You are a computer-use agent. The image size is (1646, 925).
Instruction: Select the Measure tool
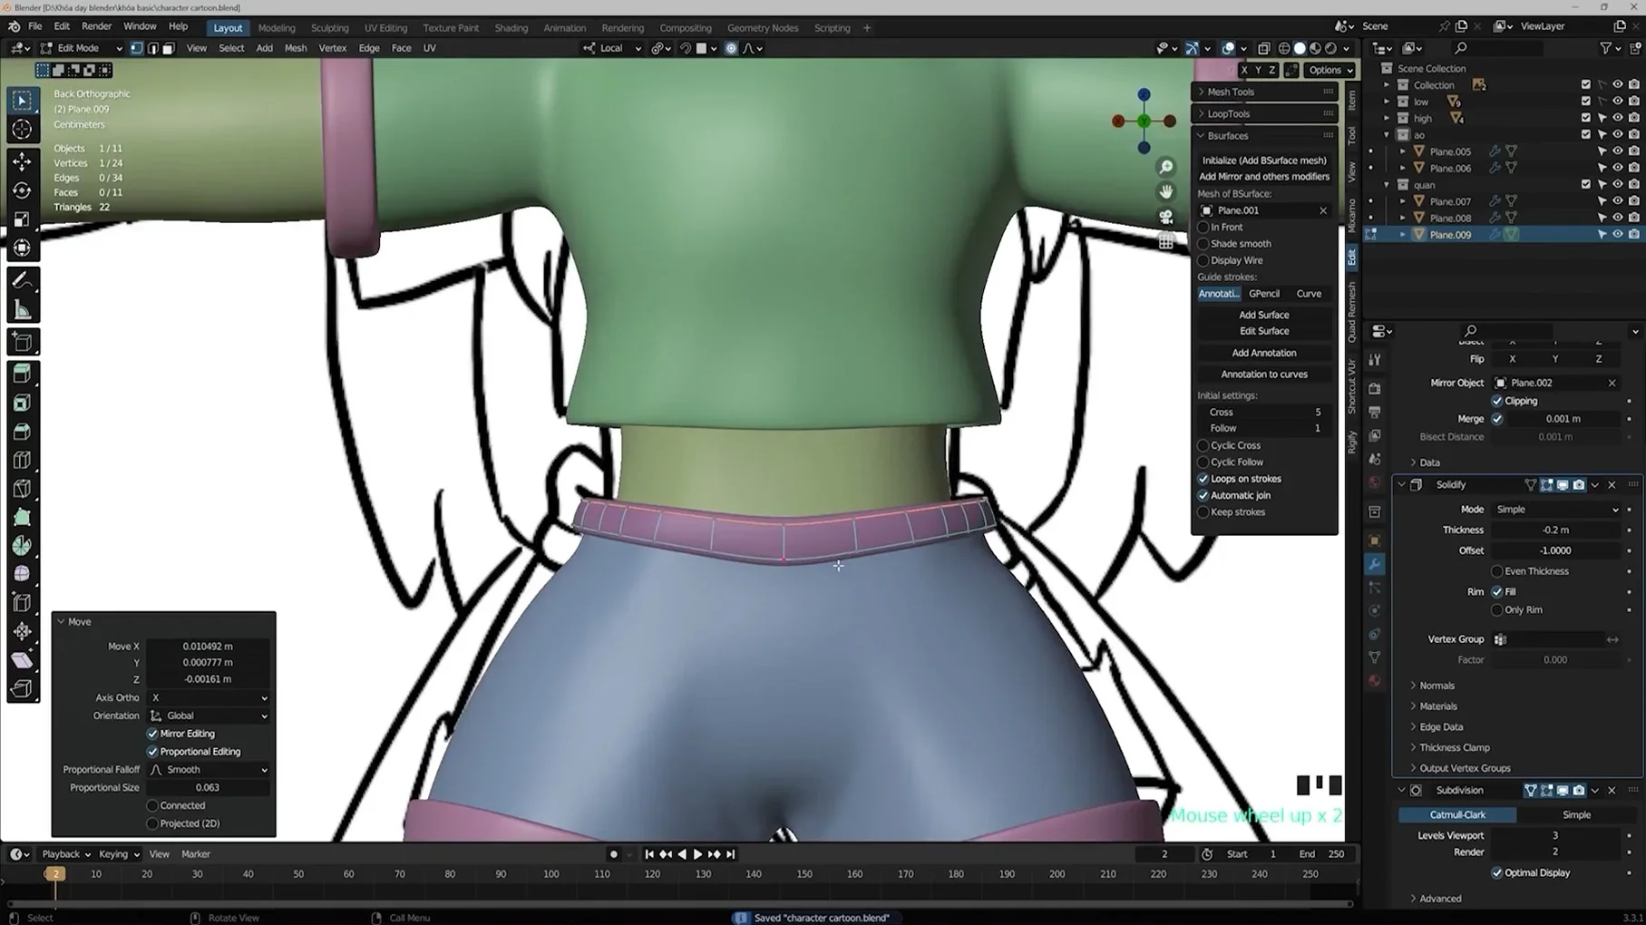click(22, 310)
